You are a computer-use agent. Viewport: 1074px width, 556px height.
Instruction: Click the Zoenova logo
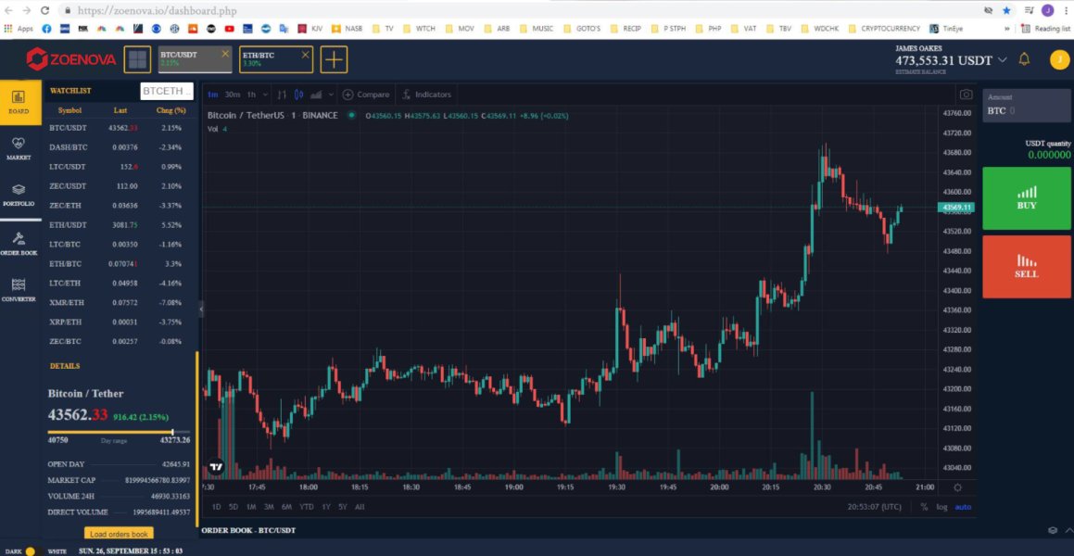(x=71, y=59)
